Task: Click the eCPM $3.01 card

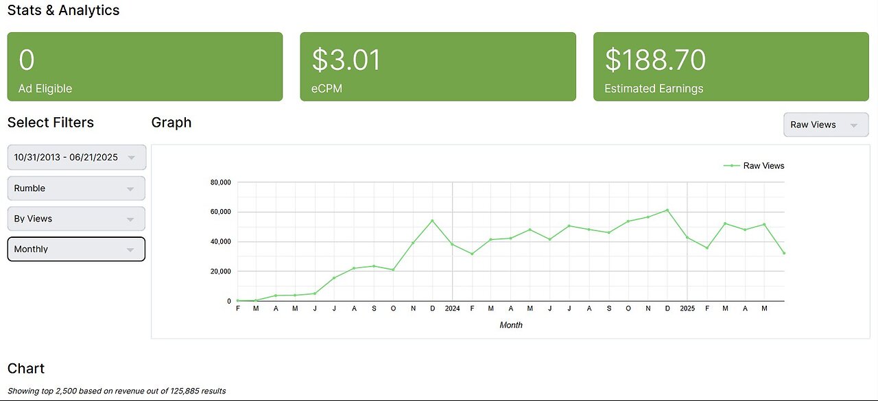Action: (x=438, y=66)
